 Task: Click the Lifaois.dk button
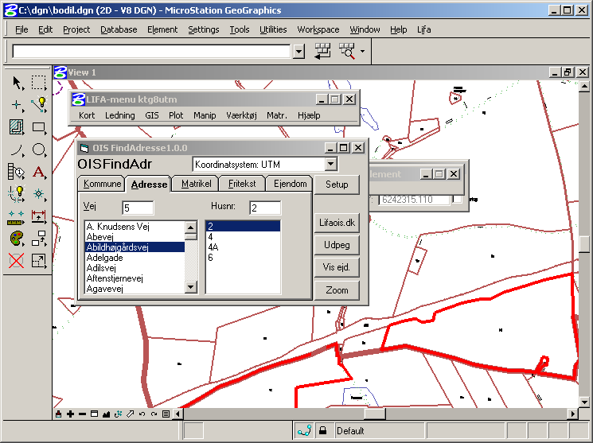click(337, 223)
